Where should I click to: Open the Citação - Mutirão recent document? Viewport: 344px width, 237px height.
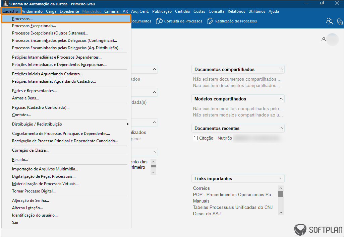coord(216,138)
